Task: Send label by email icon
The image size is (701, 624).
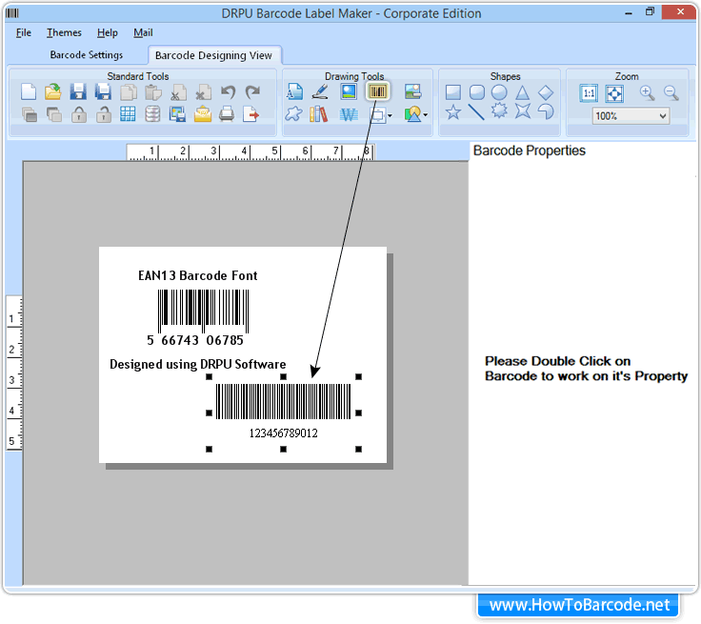Action: coord(203,114)
